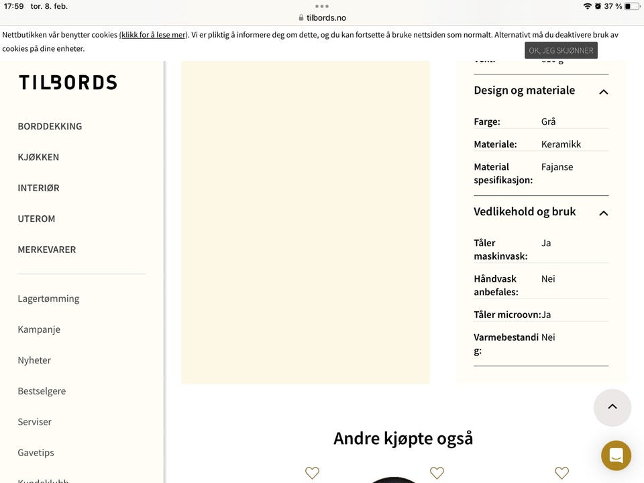Open the Intercom chat bubble
Screen dimensions: 644x483
[615, 455]
